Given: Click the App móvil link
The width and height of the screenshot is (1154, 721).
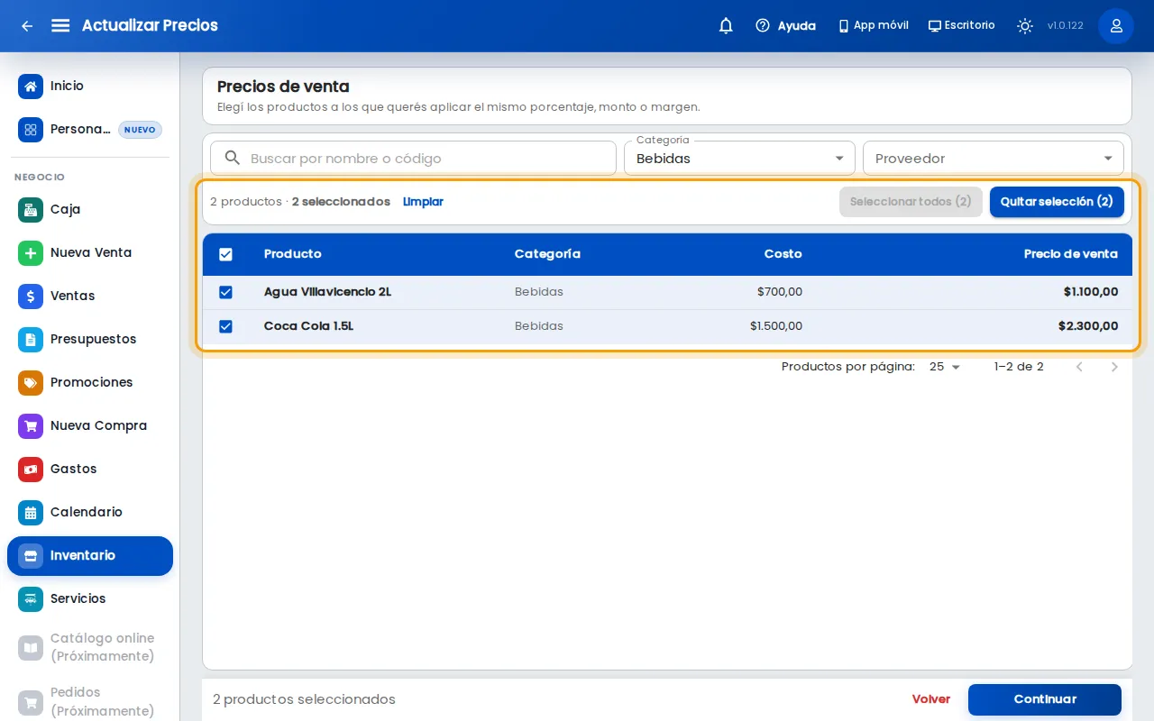Looking at the screenshot, I should tap(873, 25).
